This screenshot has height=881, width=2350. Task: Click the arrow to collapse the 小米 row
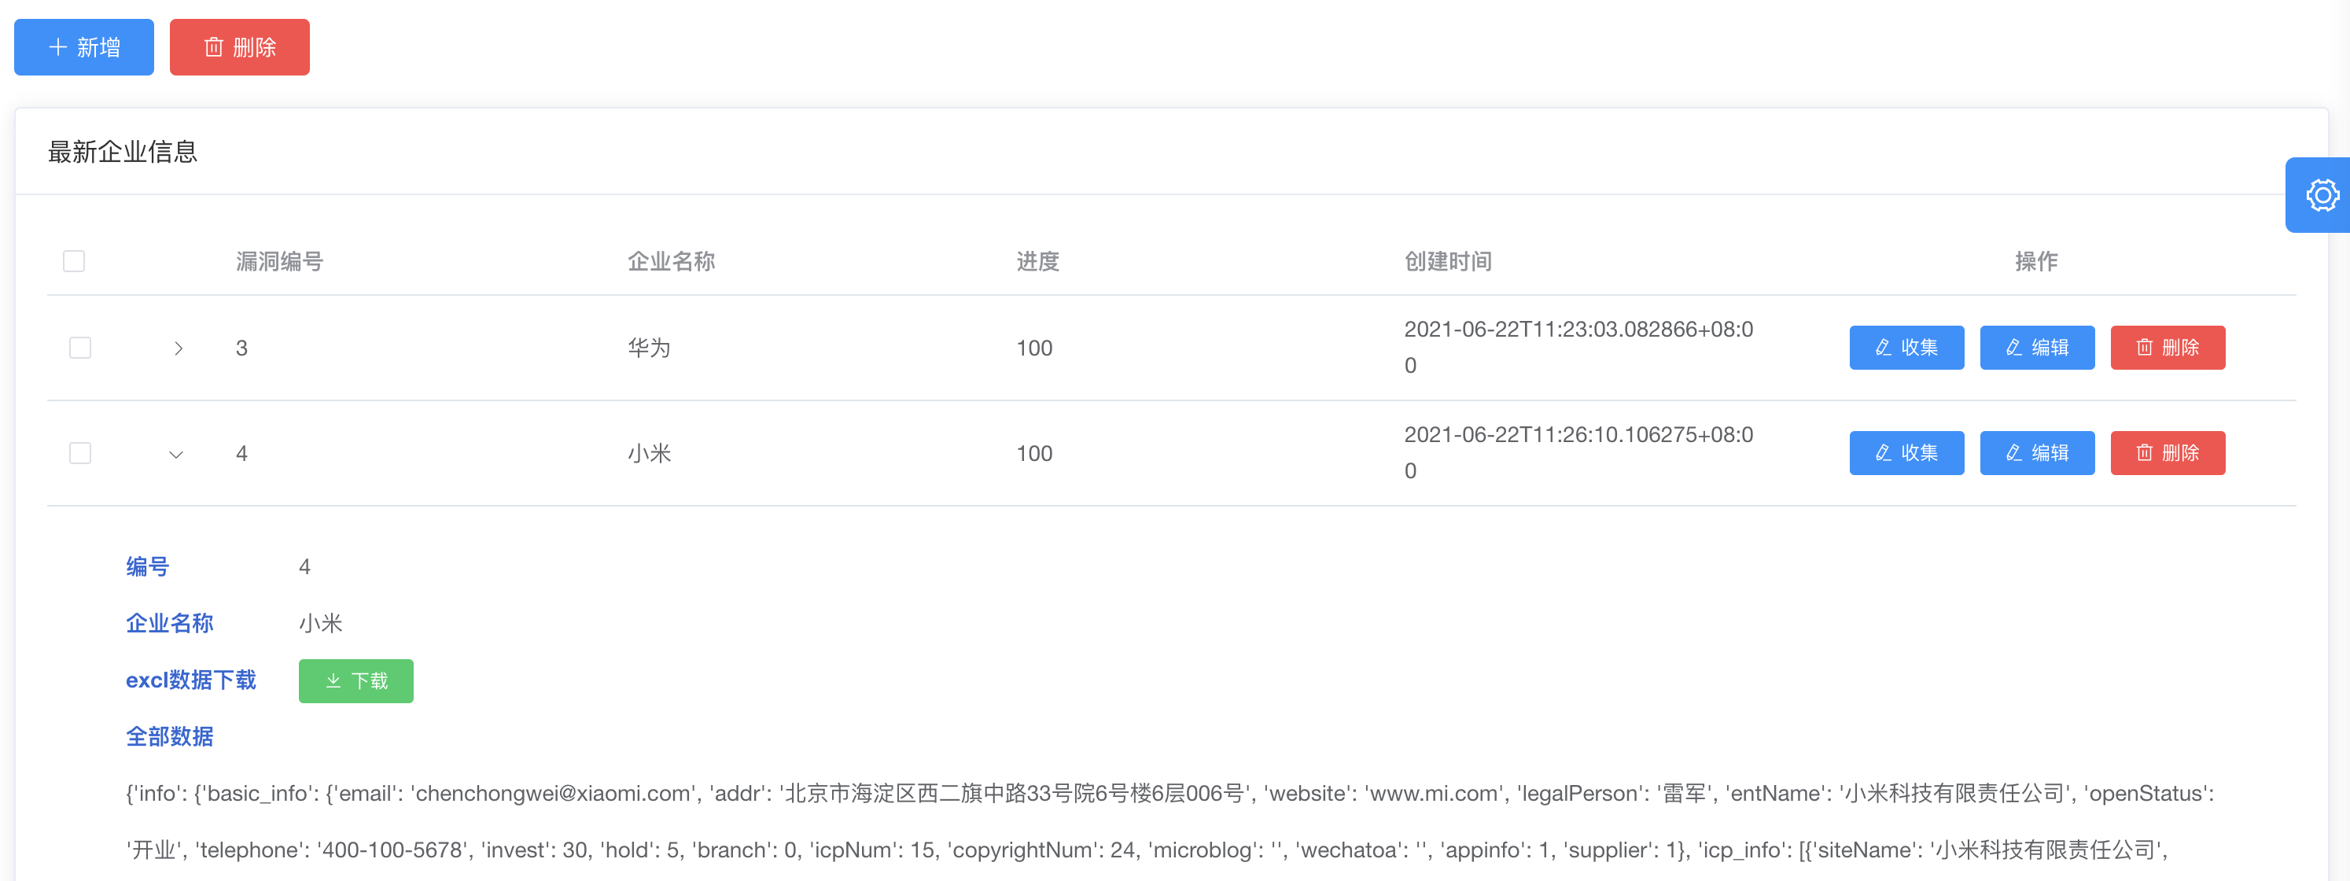tap(176, 454)
